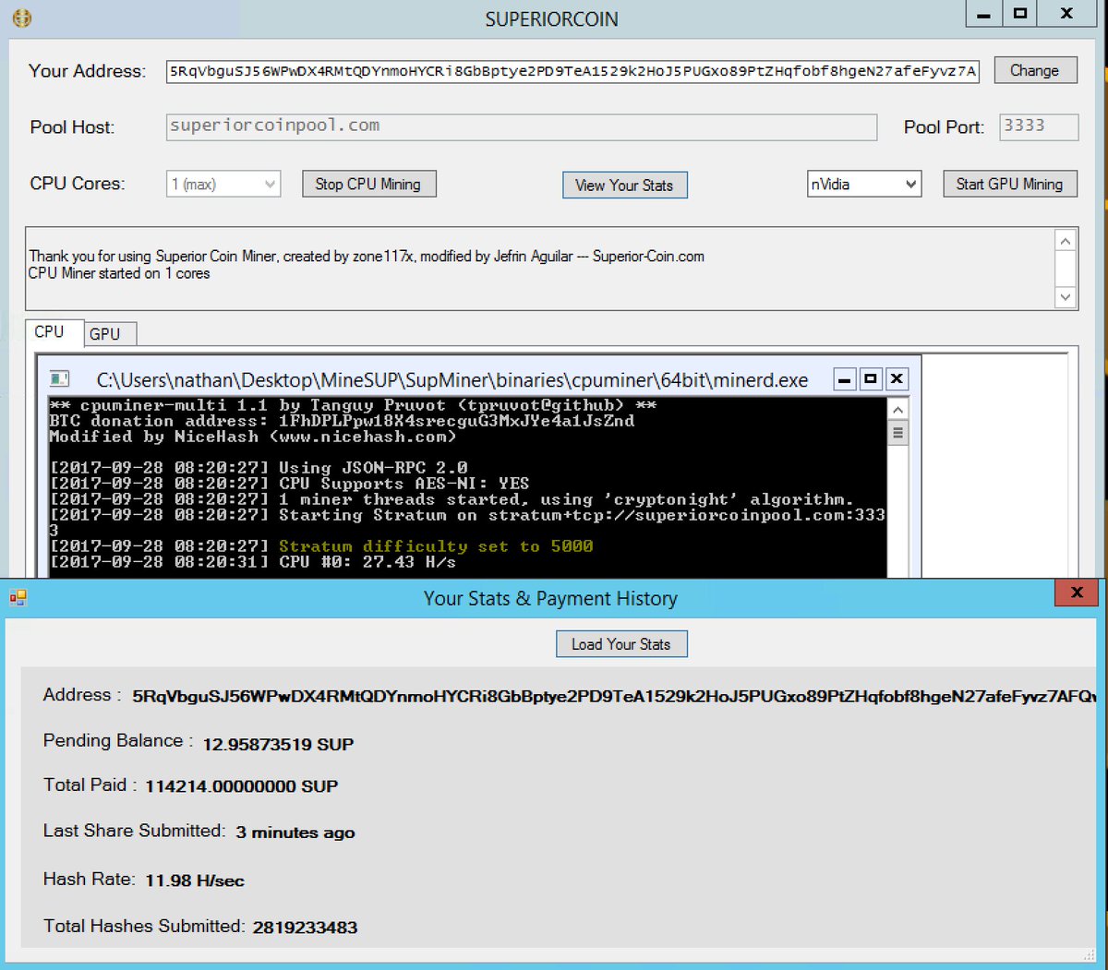Click 'CPU Miner started on 1 cores' log line

(x=119, y=274)
